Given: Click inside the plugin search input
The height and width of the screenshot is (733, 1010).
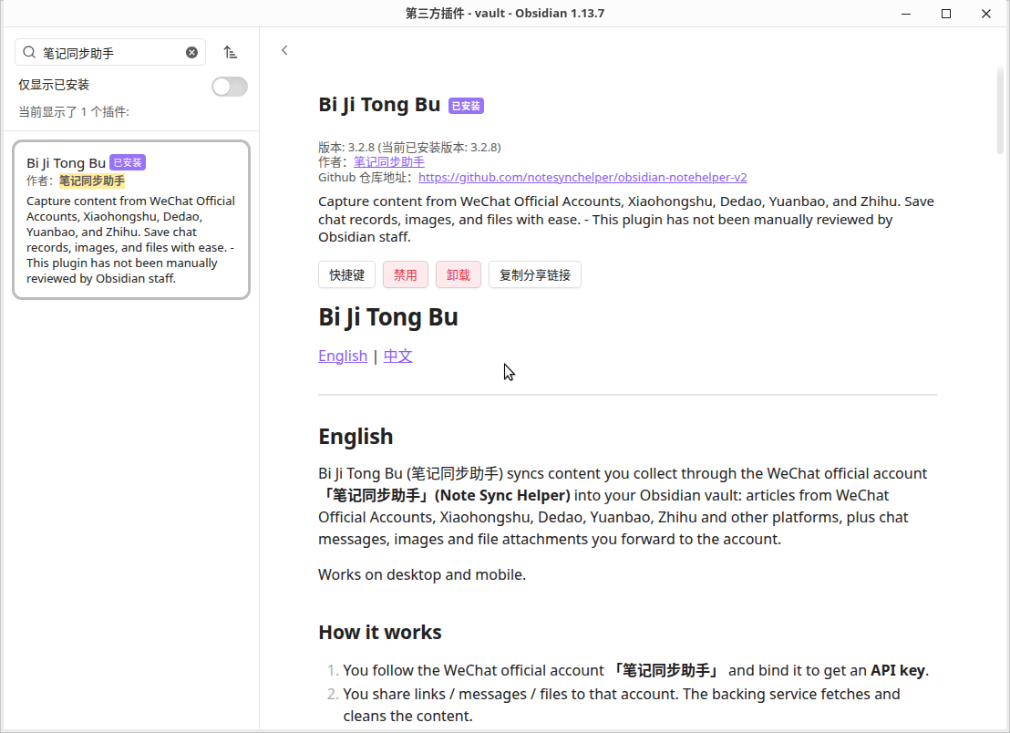Looking at the screenshot, I should [110, 53].
